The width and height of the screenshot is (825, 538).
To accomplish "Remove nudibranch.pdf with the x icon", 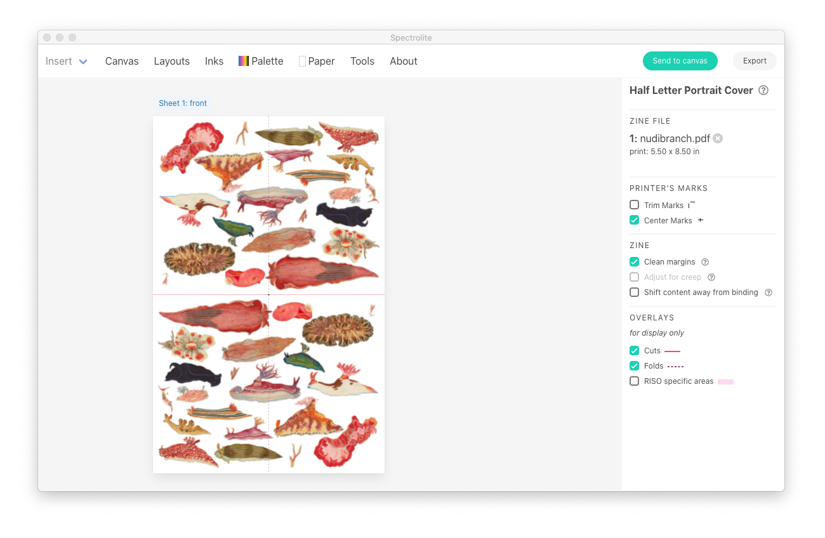I will point(718,138).
